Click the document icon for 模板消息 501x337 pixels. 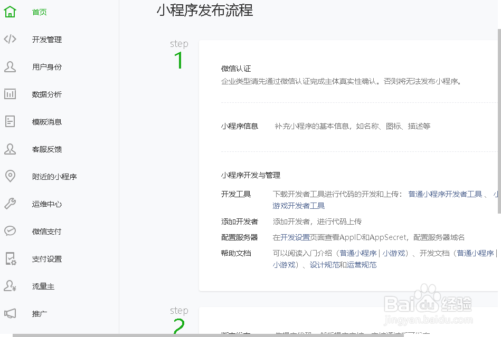(x=10, y=122)
